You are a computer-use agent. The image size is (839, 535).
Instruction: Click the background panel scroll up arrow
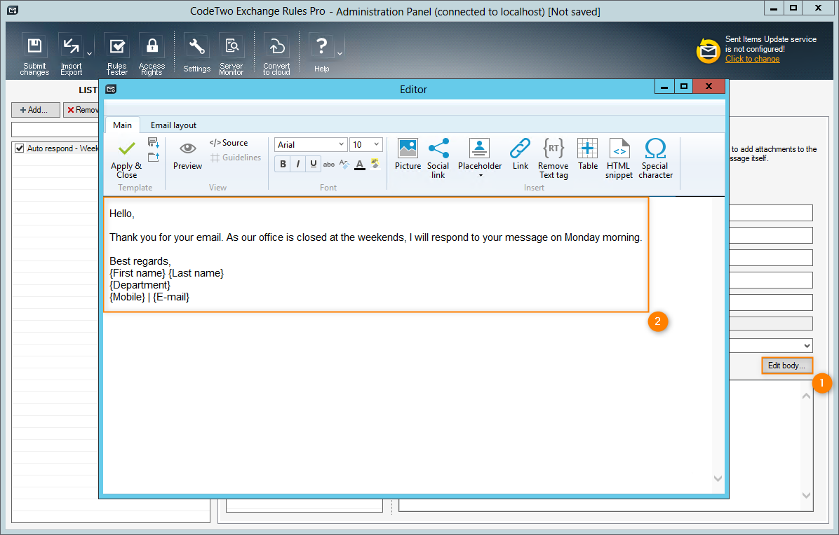[x=806, y=396]
